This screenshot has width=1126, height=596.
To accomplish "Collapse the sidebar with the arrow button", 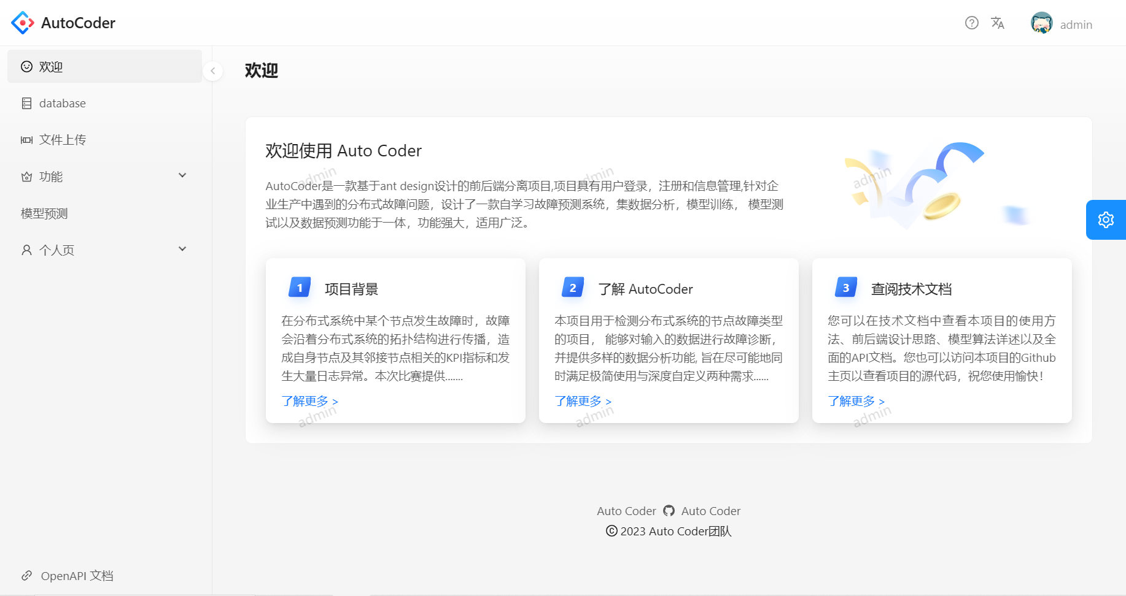I will [x=212, y=71].
